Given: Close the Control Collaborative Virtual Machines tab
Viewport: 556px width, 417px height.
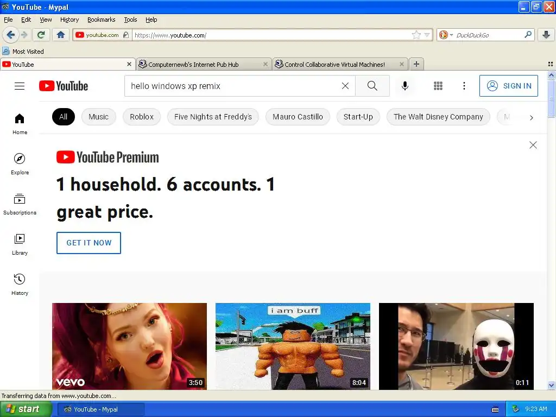Looking at the screenshot, I should (x=401, y=64).
